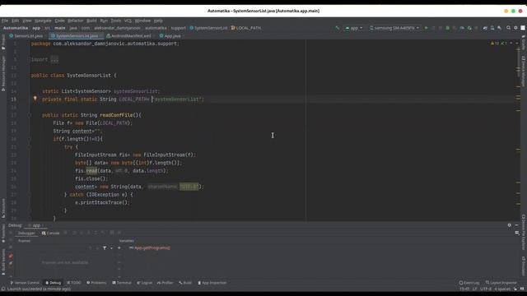The width and height of the screenshot is (527, 296).
Task: Open the Layout Inspector
Action: coord(501,283)
